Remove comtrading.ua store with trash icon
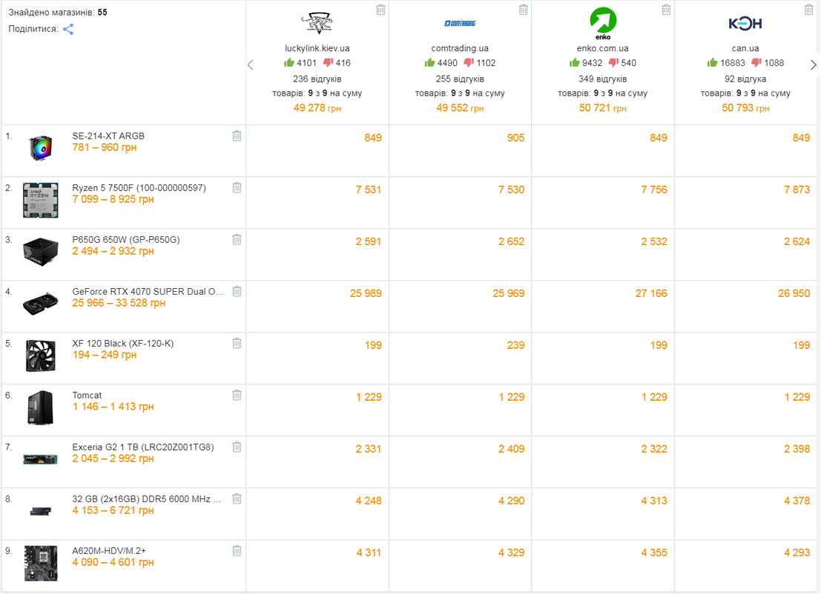Viewport: 821px width, 594px height. [523, 10]
